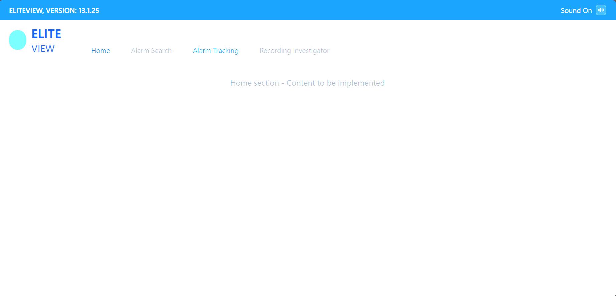
Task: Click the word 'Alarm' in Alarm Tracking
Action: [202, 51]
